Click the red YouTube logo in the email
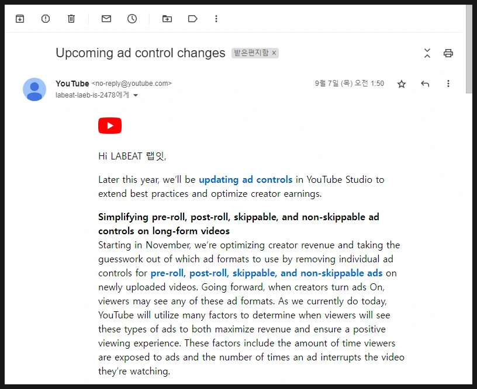Screen dimensions: 477x389 110,126
